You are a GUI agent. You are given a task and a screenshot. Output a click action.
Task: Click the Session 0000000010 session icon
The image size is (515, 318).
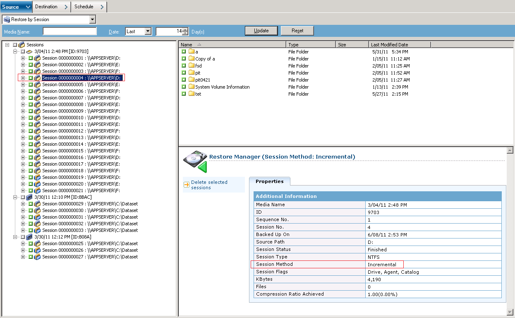[x=37, y=118]
